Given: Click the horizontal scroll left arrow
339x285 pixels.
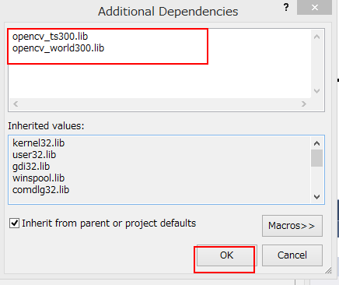Looking at the screenshot, I should (16, 104).
